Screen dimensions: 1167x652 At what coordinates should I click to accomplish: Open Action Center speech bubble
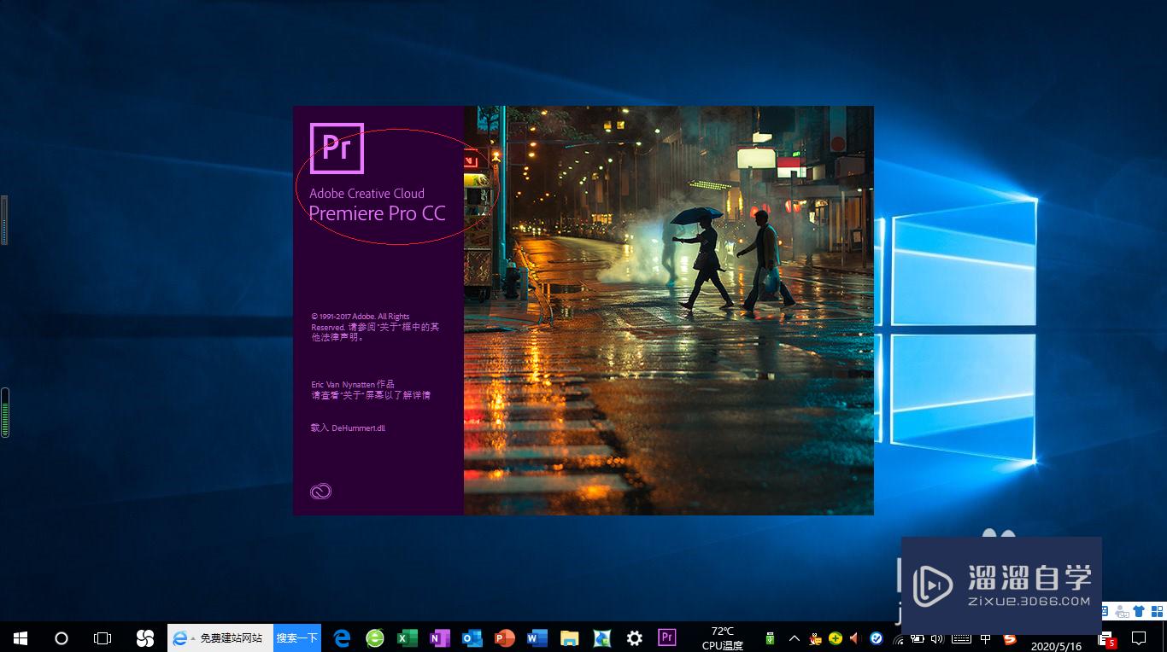[x=1139, y=638]
